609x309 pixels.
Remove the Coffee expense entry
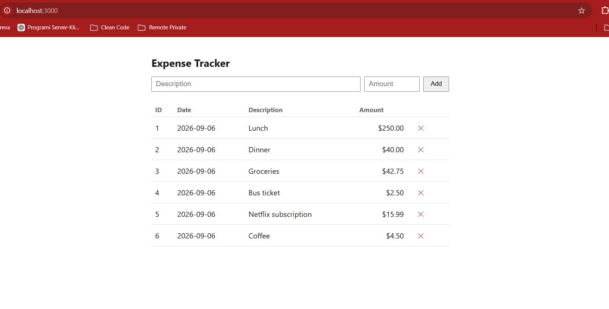pos(421,236)
